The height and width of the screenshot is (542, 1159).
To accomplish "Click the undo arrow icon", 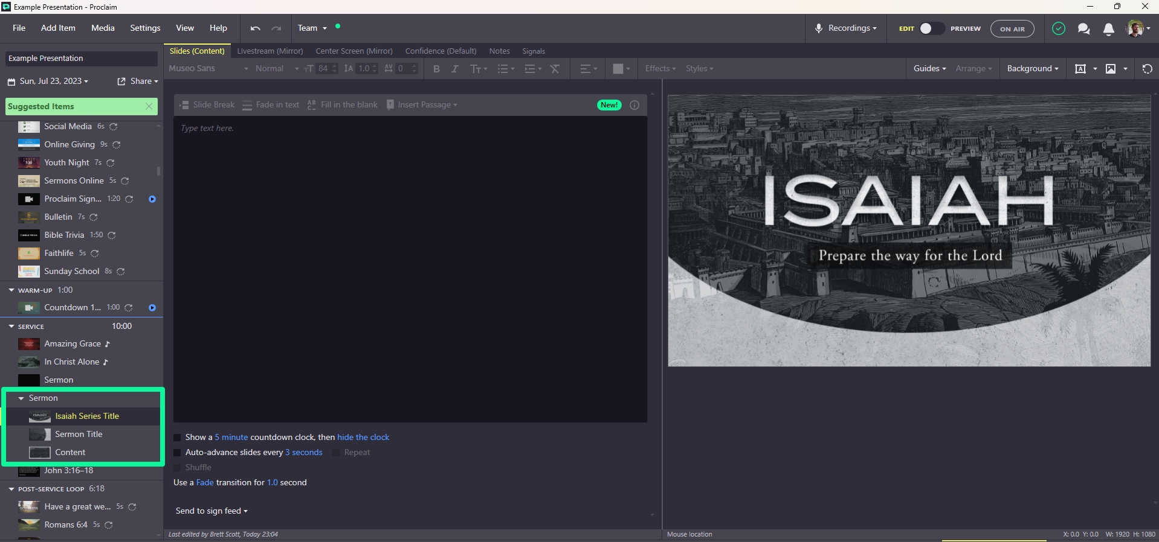I will [x=255, y=28].
